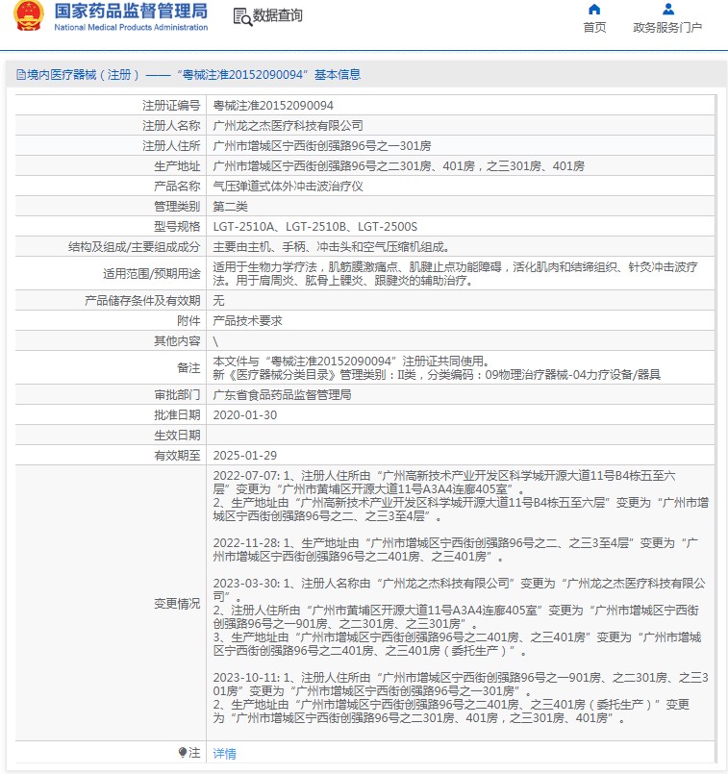
Task: Click the 国家药品监督管理局 site title
Action: pos(131,11)
